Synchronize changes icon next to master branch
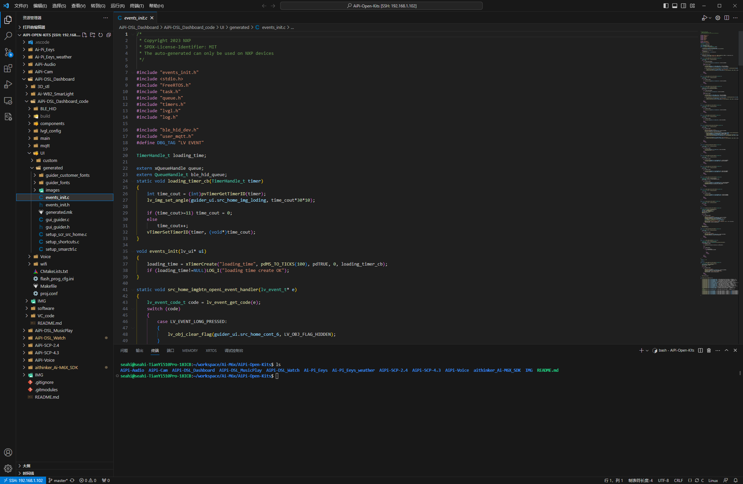 point(72,480)
